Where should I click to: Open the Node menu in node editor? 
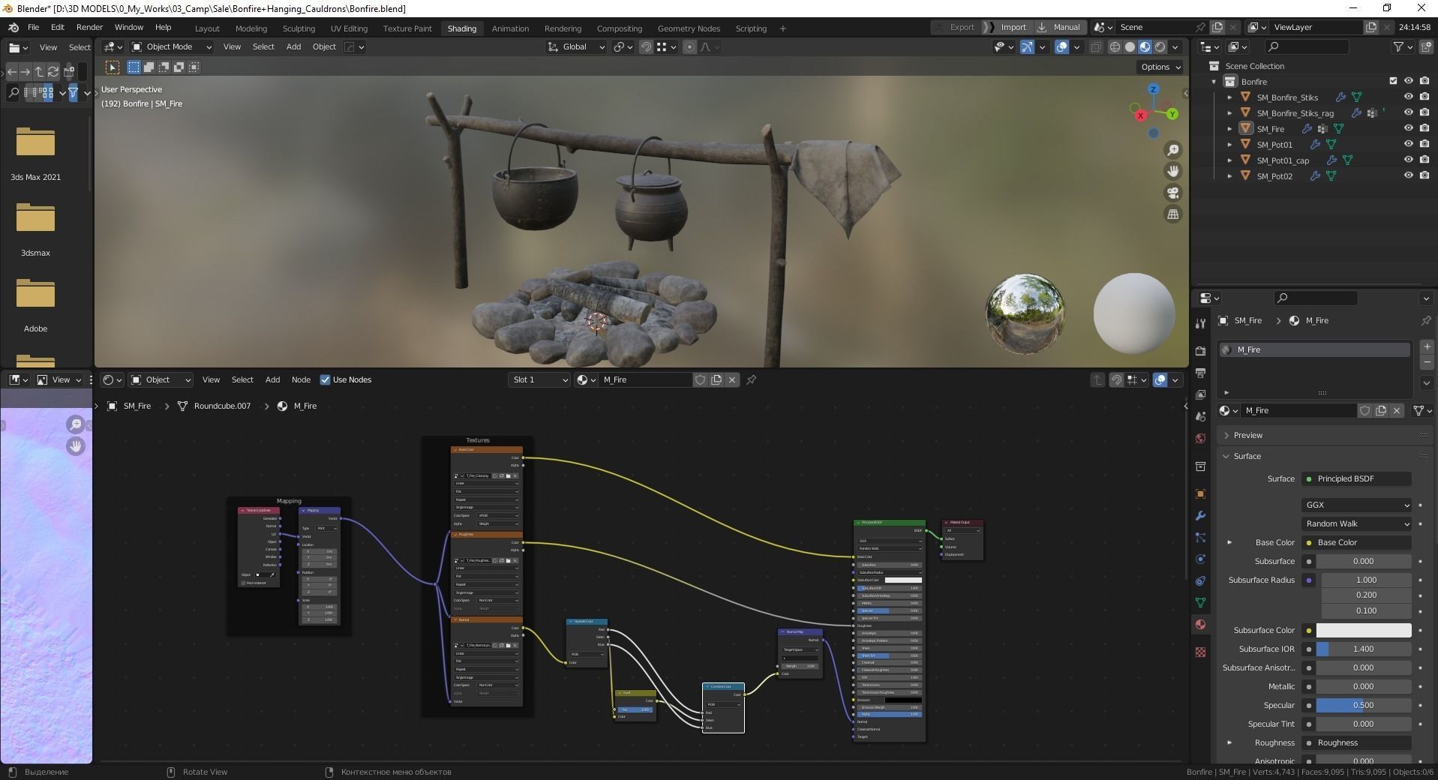click(x=301, y=379)
